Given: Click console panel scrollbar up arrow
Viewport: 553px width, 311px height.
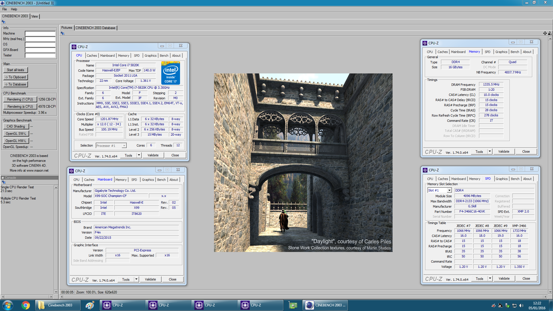Looking at the screenshot, I should point(56,187).
